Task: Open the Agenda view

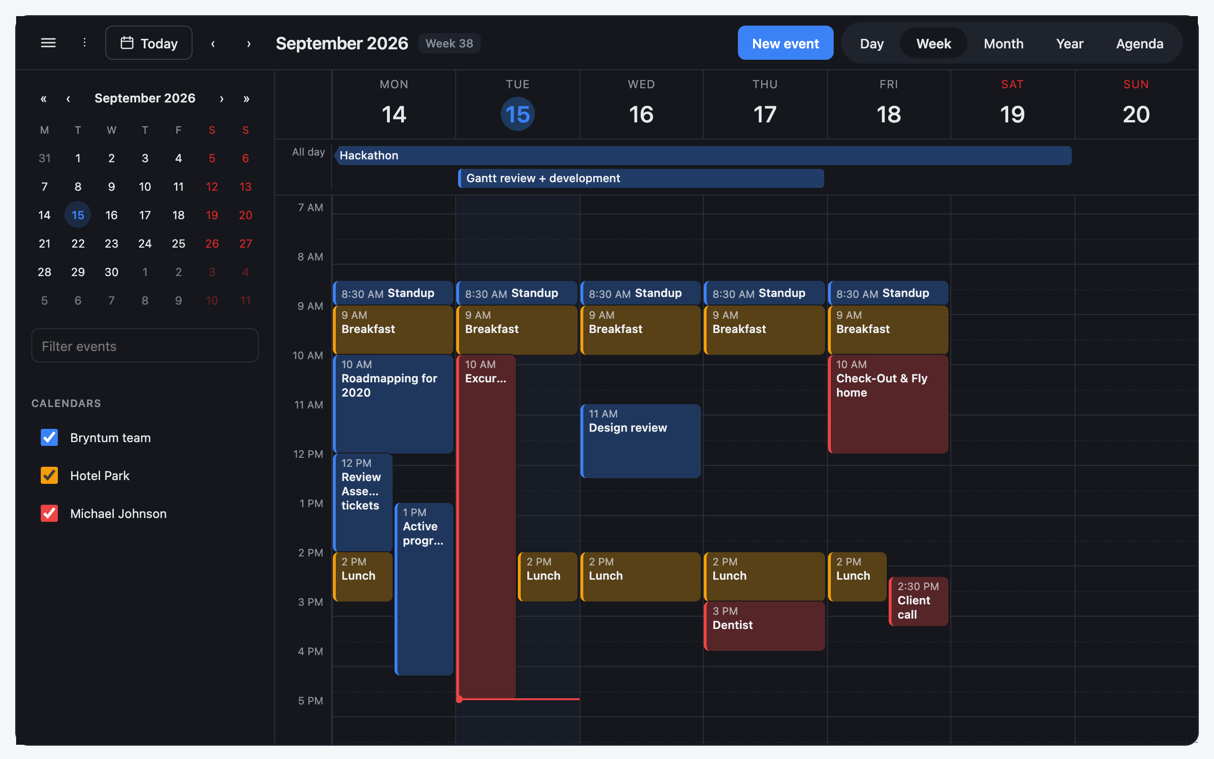Action: pyautogui.click(x=1139, y=44)
